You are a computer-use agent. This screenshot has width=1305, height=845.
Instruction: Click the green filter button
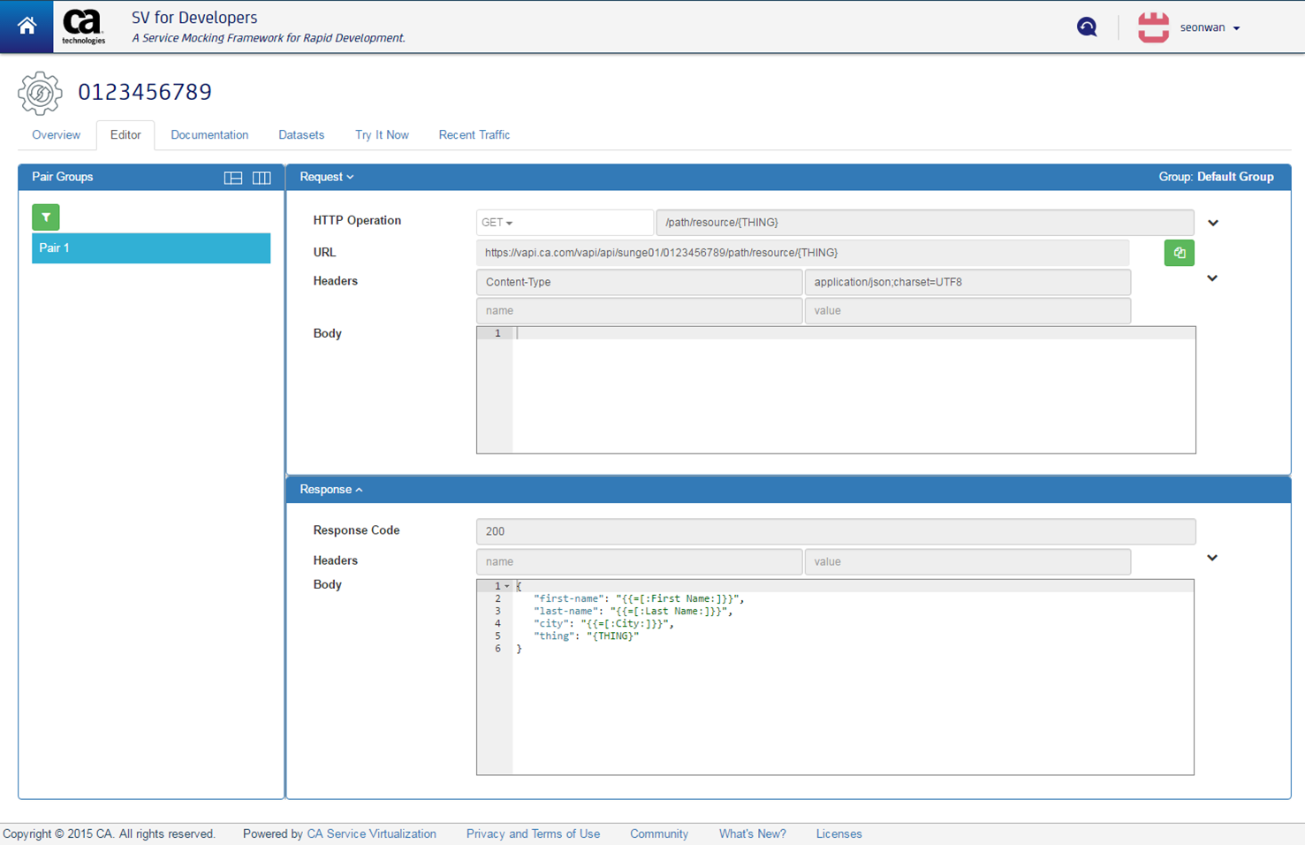[46, 217]
